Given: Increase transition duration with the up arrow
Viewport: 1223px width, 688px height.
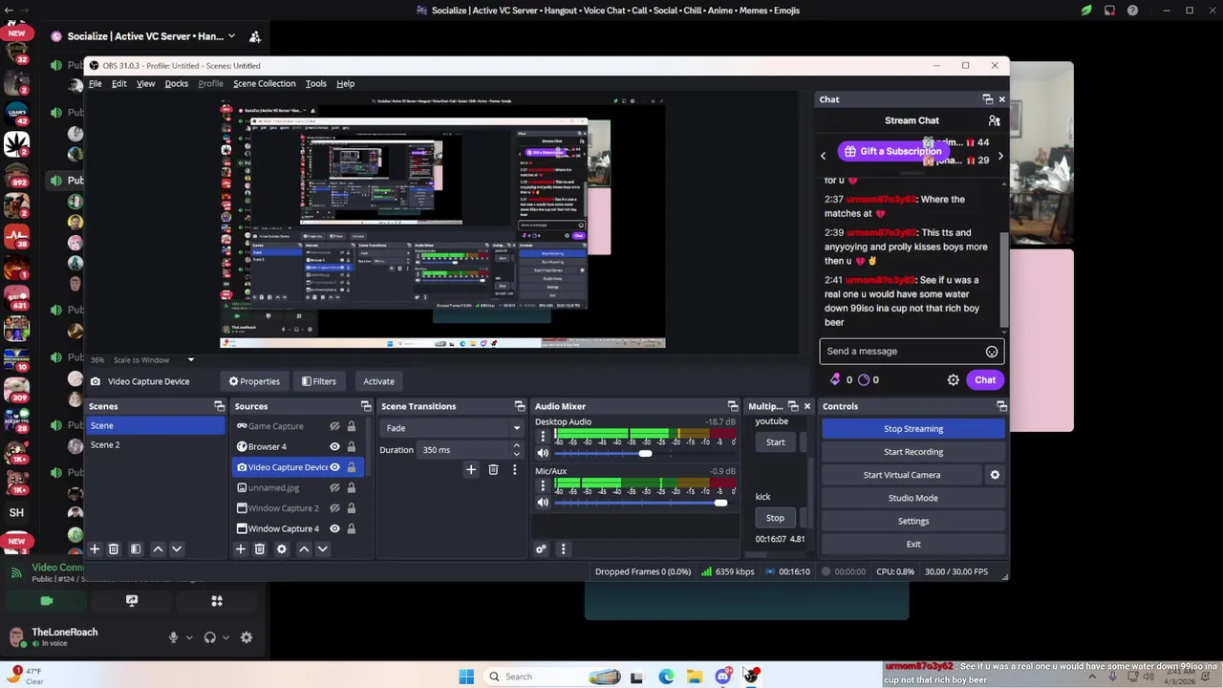Looking at the screenshot, I should [x=516, y=446].
